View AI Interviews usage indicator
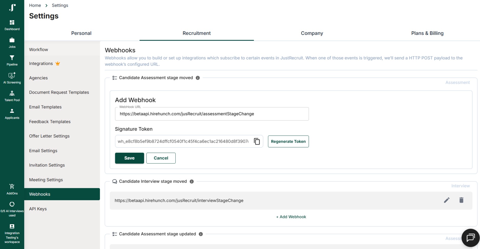480x249 pixels. 12,209
